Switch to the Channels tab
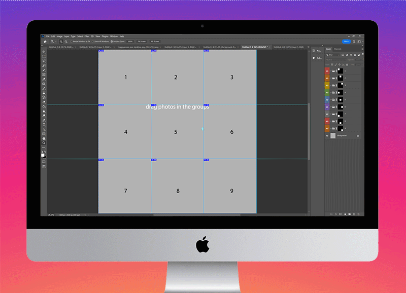406x293 pixels. (x=337, y=49)
